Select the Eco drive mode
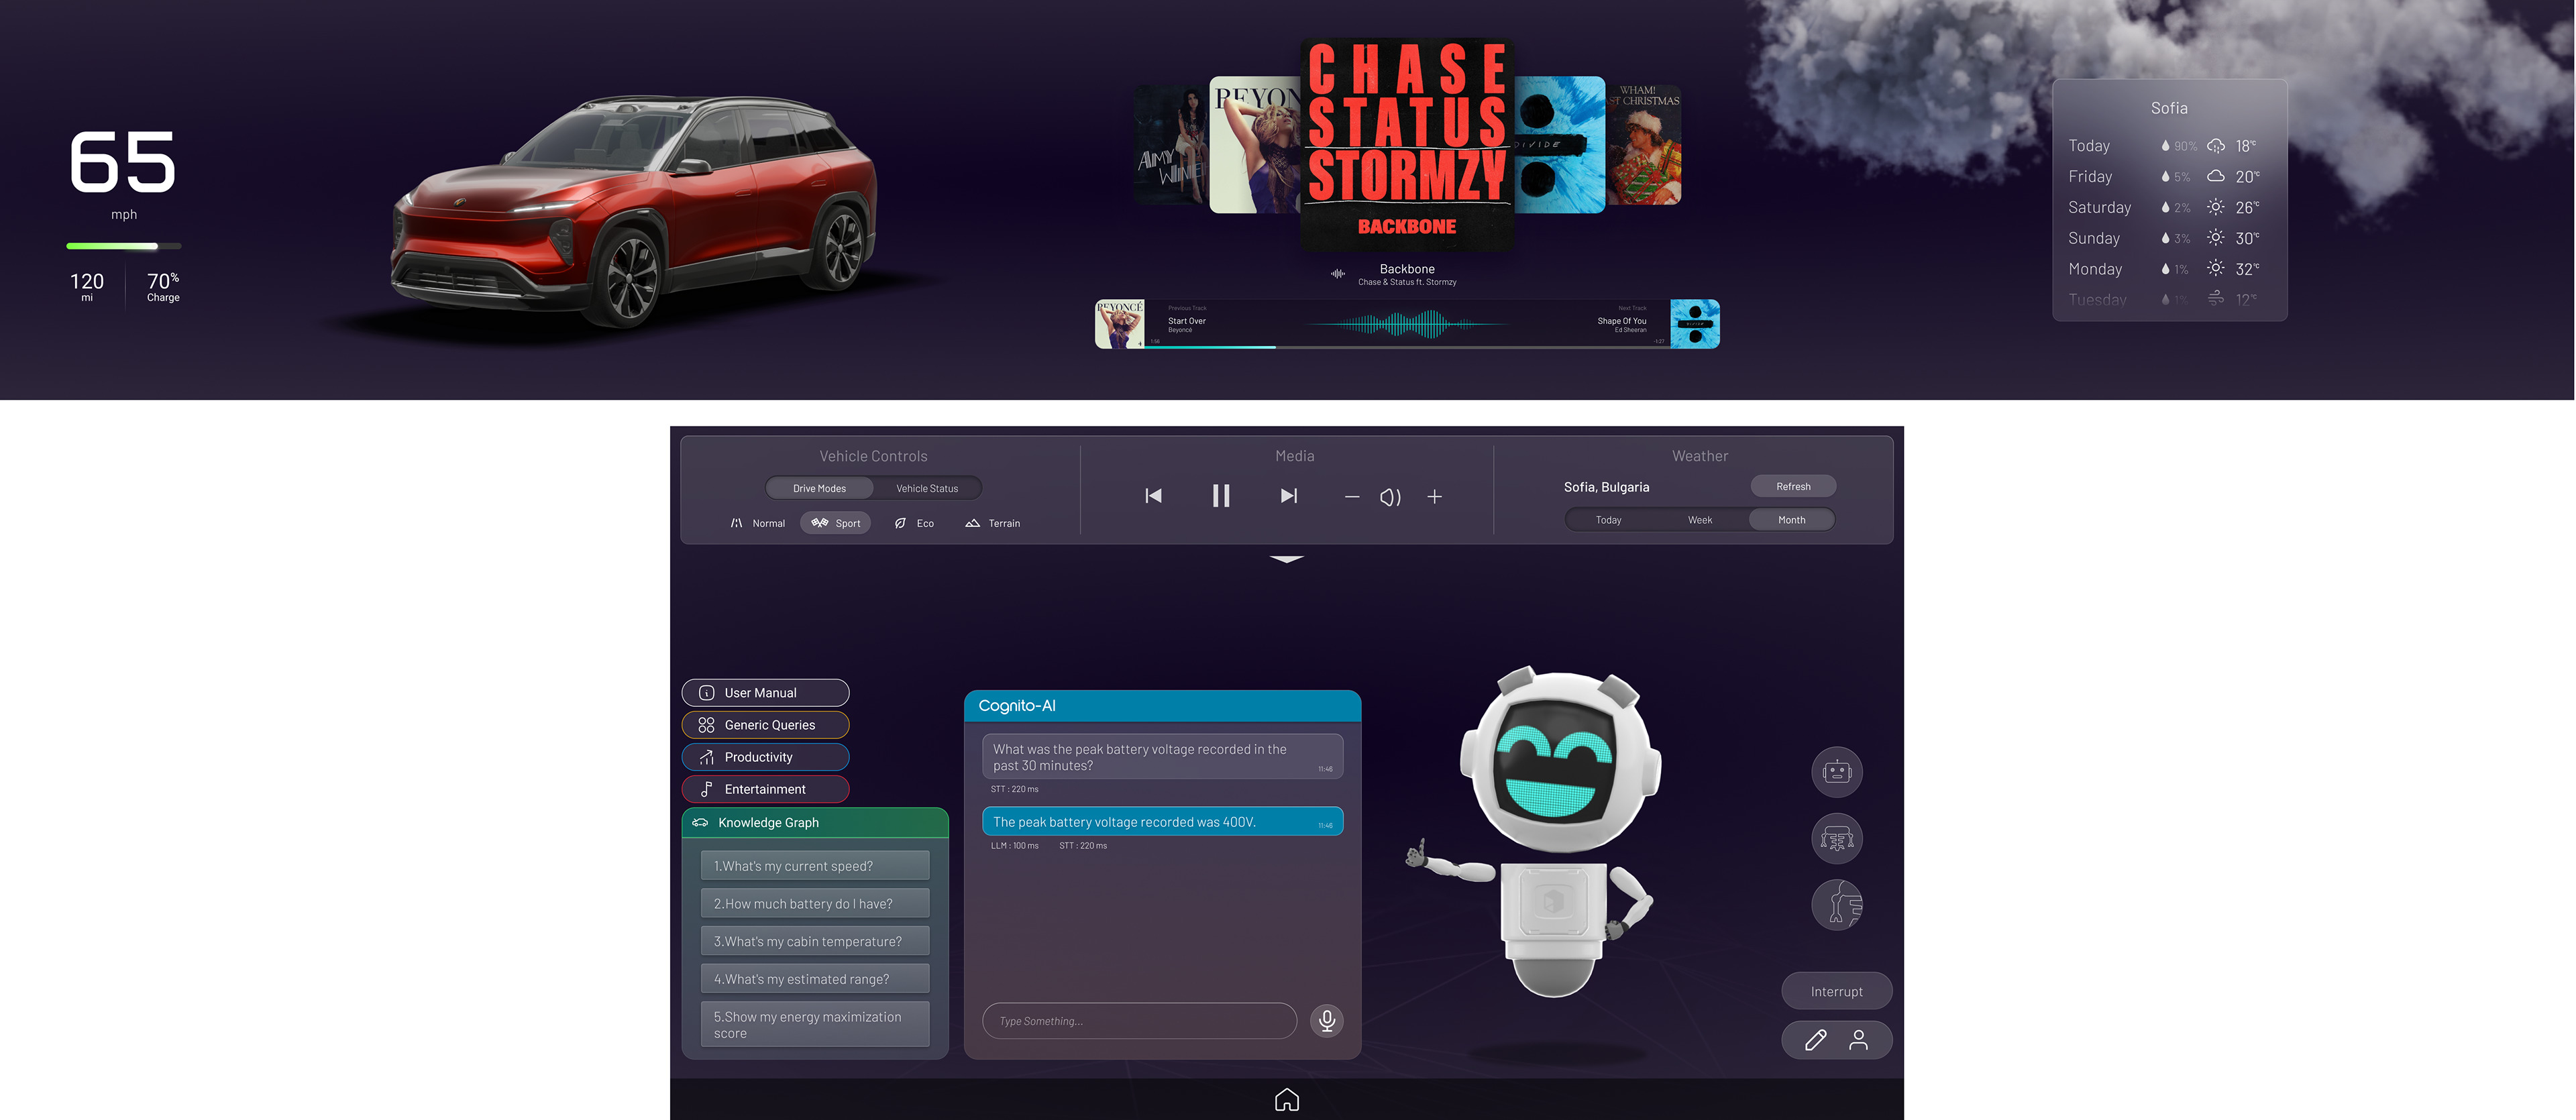Image resolution: width=2576 pixels, height=1120 pixels. (x=915, y=523)
